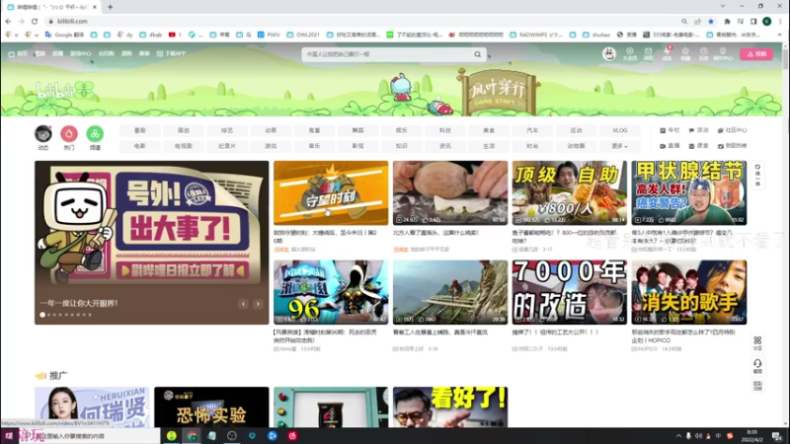Click Chrome icon in Windows taskbar
Screen dimensions: 790x444
click(x=192, y=436)
